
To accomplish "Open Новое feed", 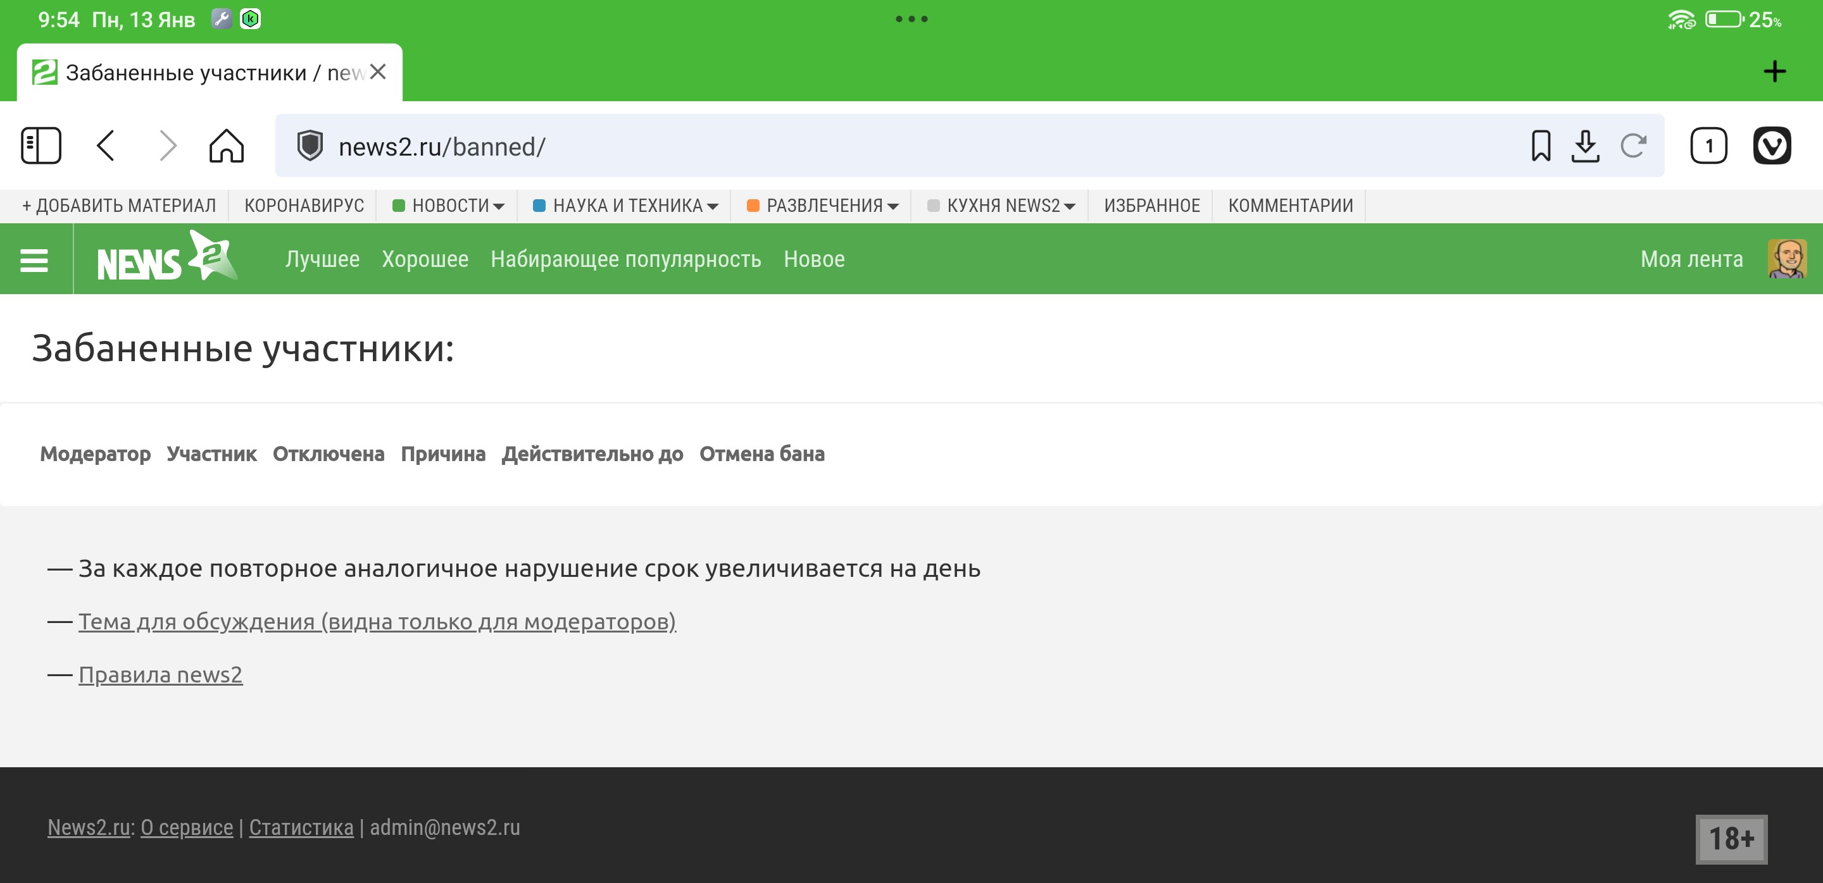I will click(814, 259).
